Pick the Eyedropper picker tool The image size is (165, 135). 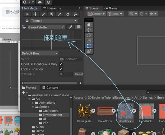coord(60,14)
